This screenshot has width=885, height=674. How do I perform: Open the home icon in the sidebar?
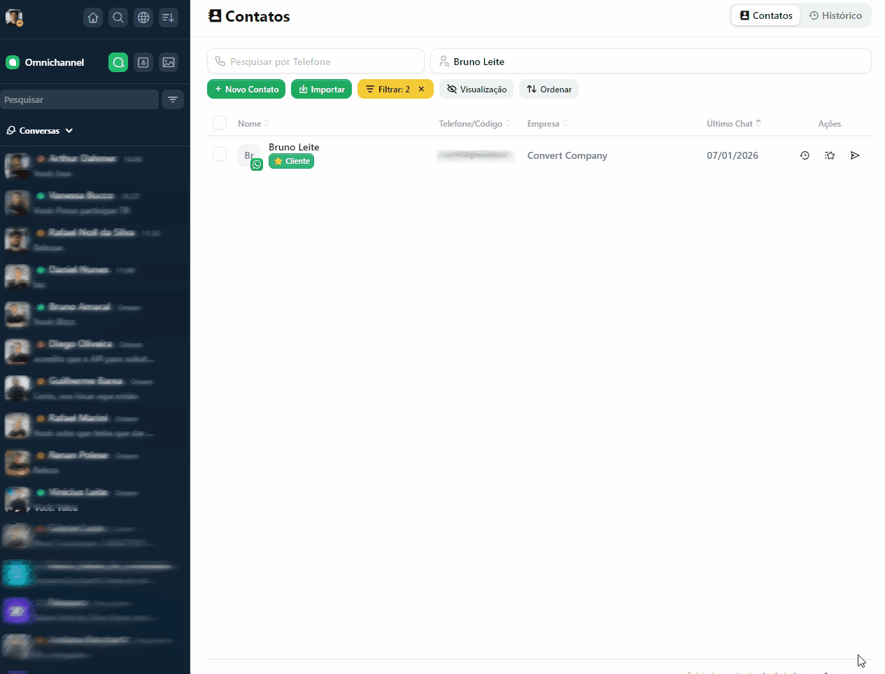[93, 17]
